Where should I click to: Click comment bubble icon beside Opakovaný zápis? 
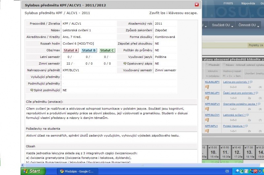125,63
